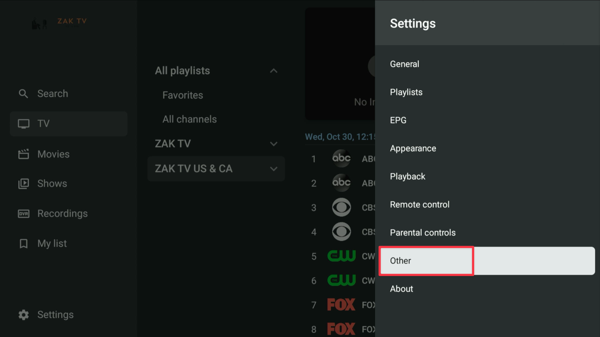Viewport: 600px width, 337px height.
Task: Open the DVR Recordings icon
Action: [23, 214]
